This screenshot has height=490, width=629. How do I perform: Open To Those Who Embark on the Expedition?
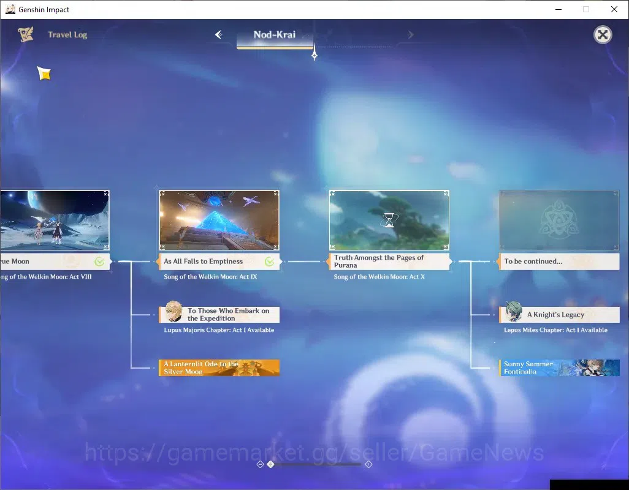coord(219,314)
